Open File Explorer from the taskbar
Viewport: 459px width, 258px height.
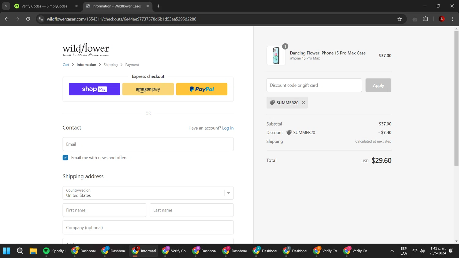point(33,251)
